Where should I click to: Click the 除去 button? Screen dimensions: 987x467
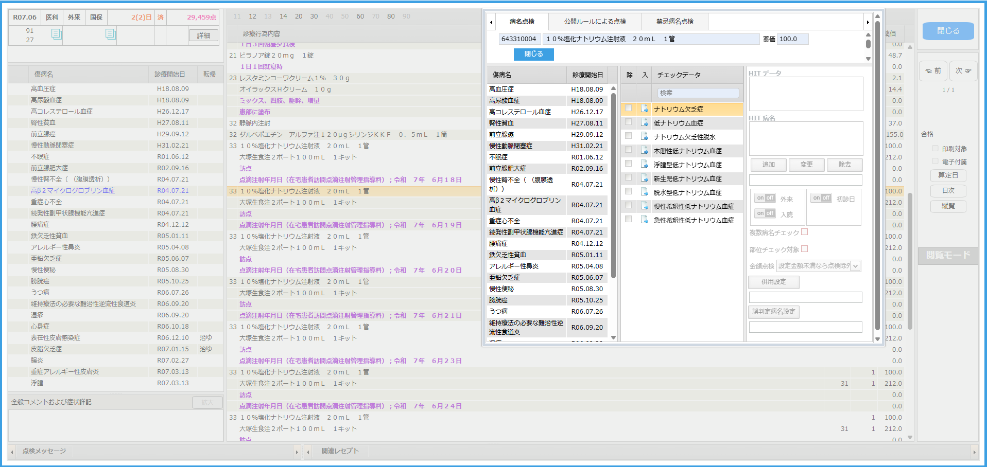pos(844,165)
